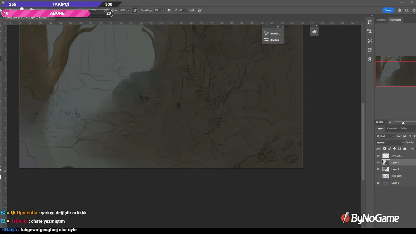Open the search magnifier in top bar
This screenshot has height=234, width=416.
[407, 10]
